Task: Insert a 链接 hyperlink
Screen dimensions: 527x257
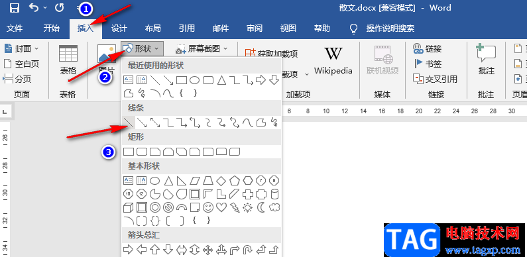Action: pos(427,49)
